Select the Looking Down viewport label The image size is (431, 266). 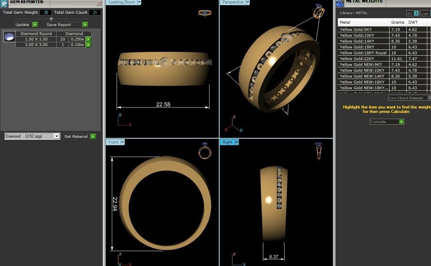(x=121, y=2)
